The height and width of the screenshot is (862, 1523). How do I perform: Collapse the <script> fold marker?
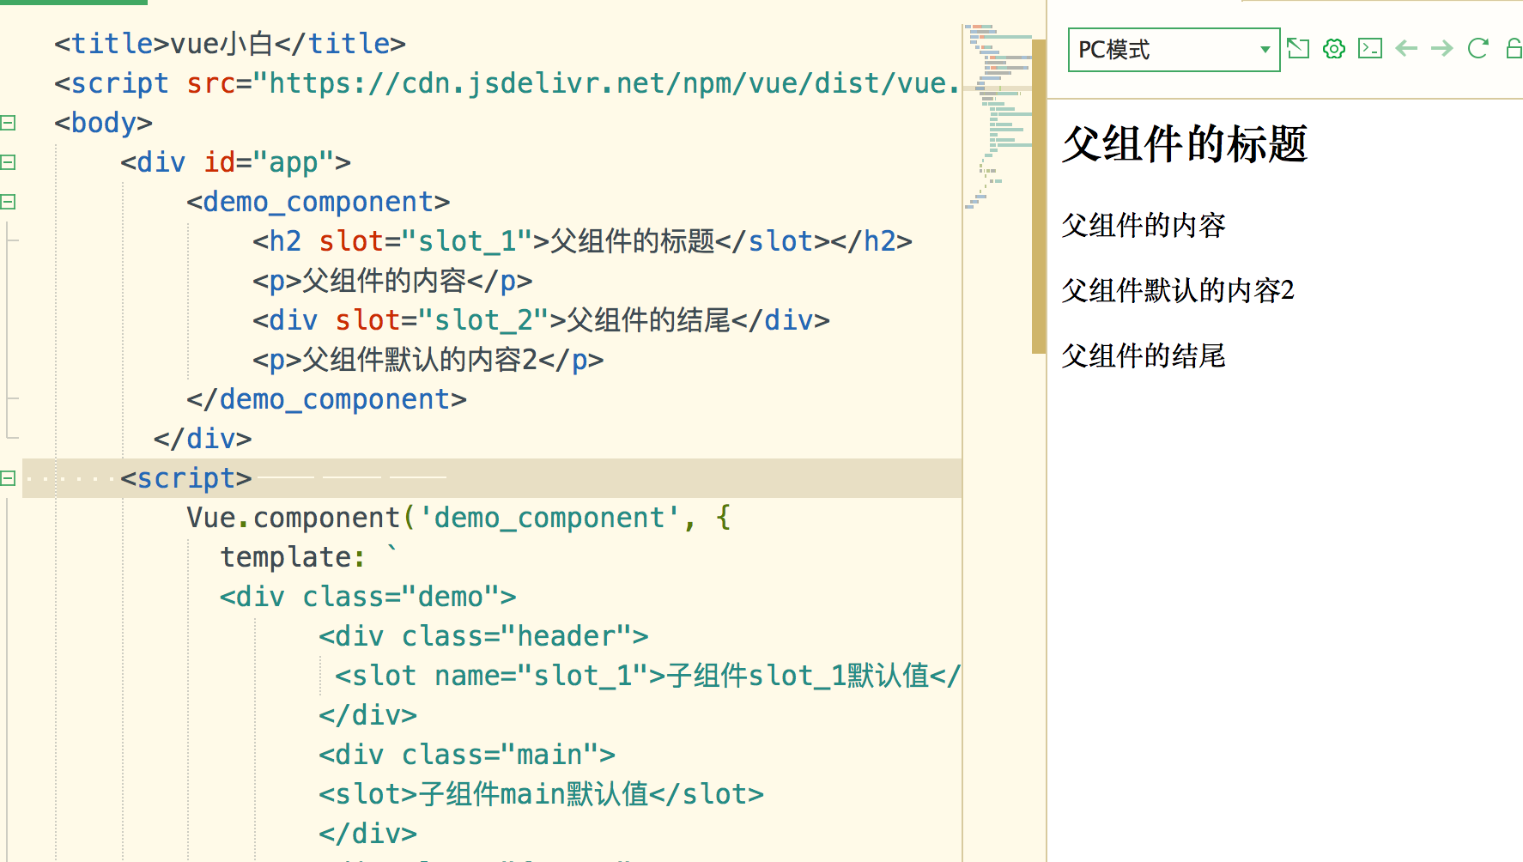[9, 478]
